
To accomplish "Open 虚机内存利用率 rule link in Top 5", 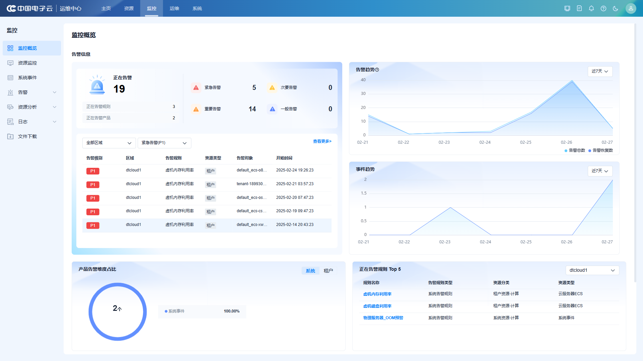I will tap(377, 294).
